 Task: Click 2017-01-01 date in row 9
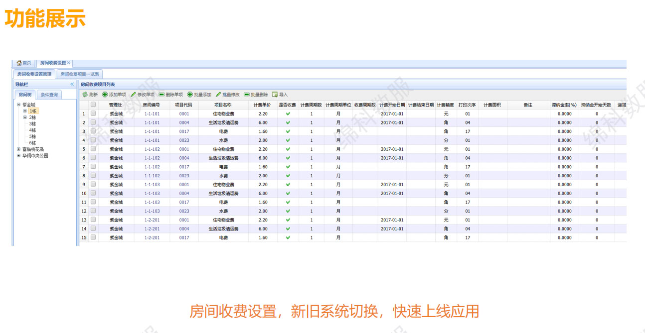(x=392, y=185)
